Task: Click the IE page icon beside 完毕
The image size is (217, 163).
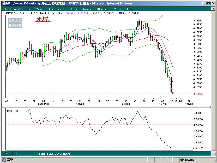Action: (x=3, y=160)
